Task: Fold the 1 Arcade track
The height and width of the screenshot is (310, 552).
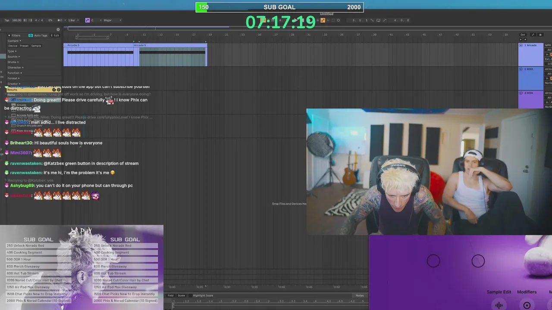Action: [521, 45]
